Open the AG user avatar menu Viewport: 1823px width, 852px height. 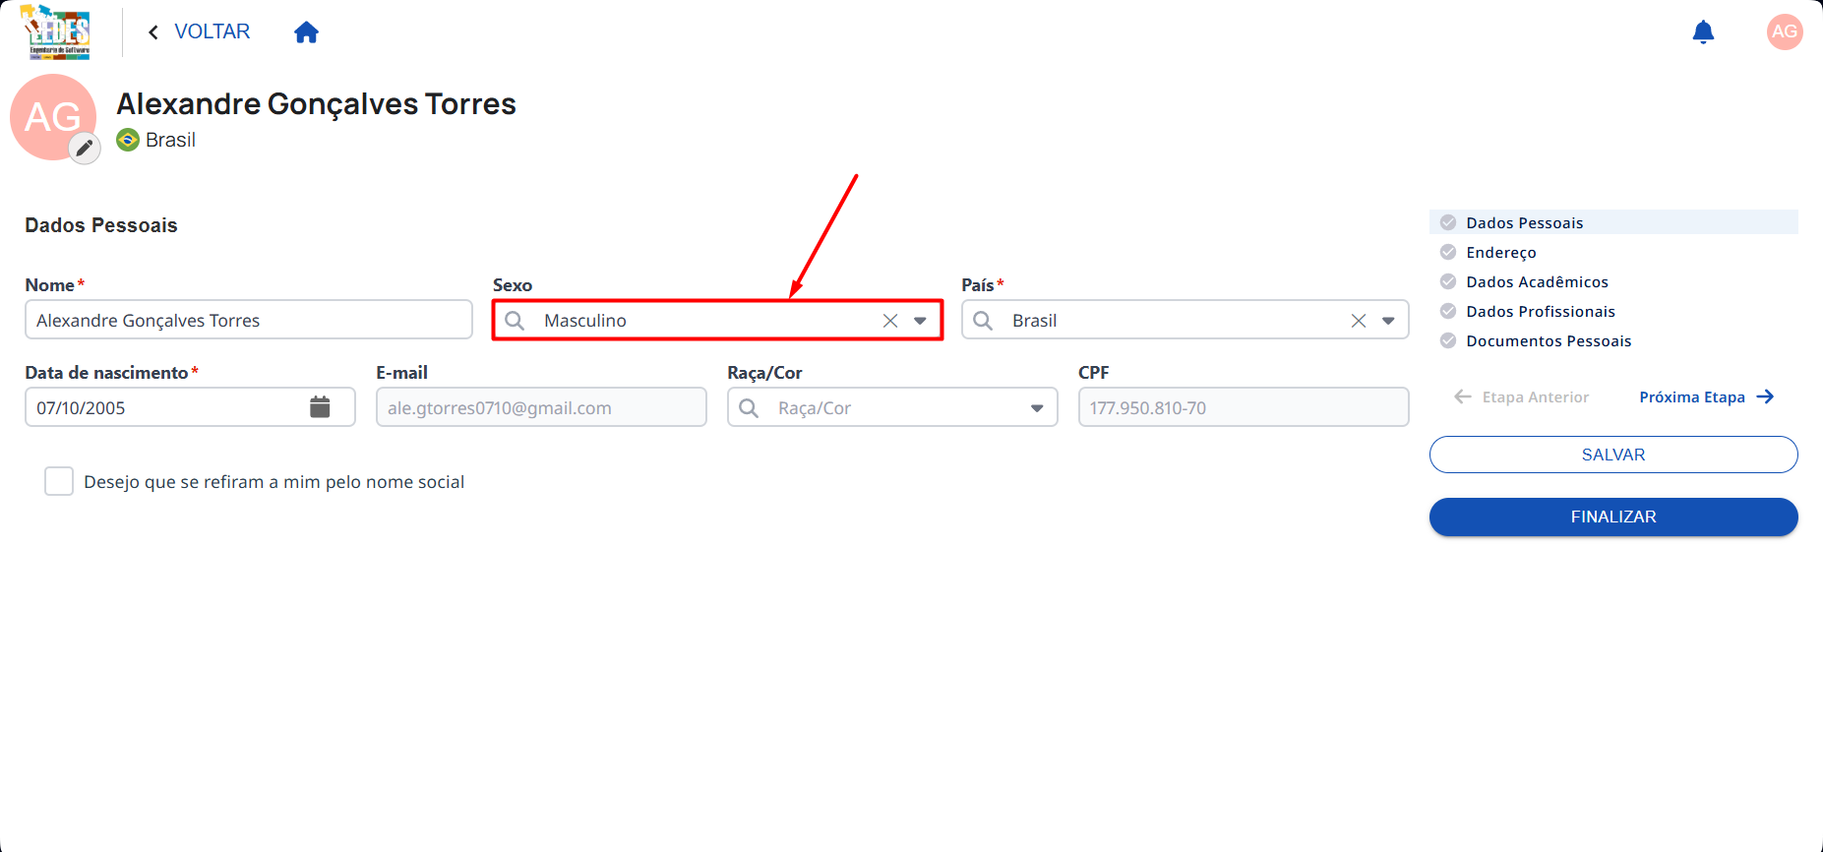pyautogui.click(x=1785, y=31)
